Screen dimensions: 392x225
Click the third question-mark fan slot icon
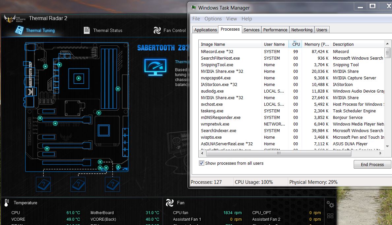(112, 184)
